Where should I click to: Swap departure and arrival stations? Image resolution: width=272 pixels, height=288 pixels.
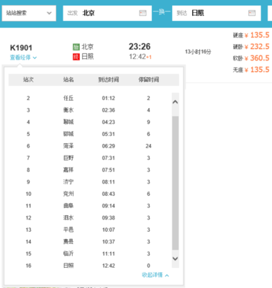[x=162, y=12]
